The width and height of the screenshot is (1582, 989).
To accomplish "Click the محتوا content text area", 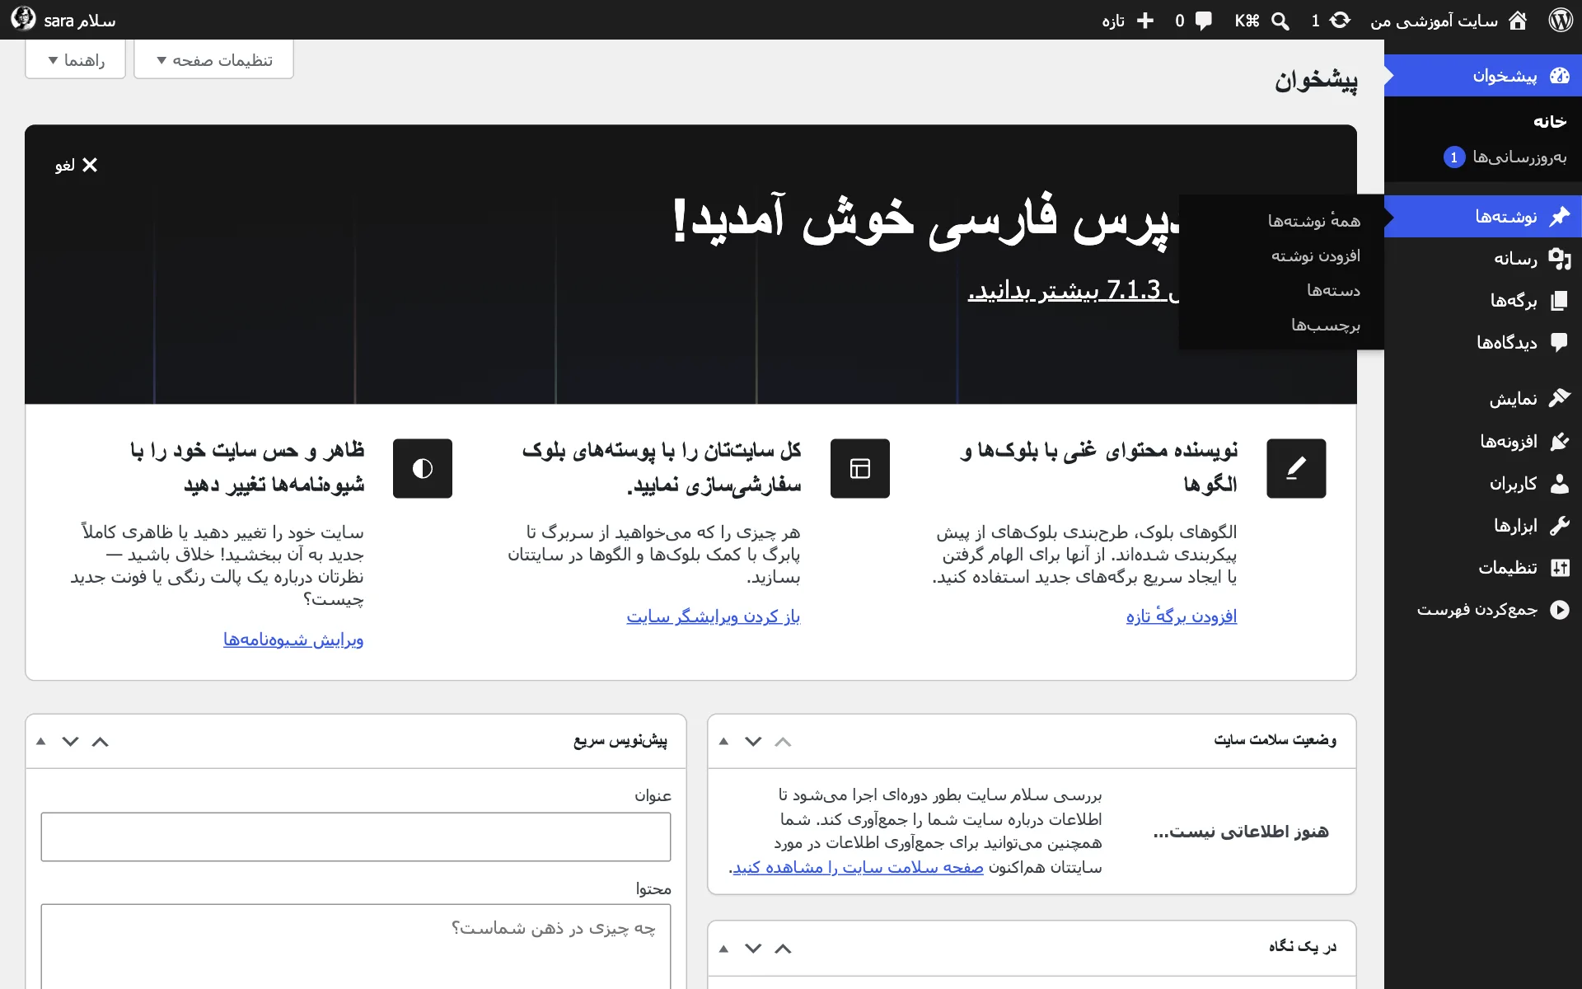I will click(356, 946).
